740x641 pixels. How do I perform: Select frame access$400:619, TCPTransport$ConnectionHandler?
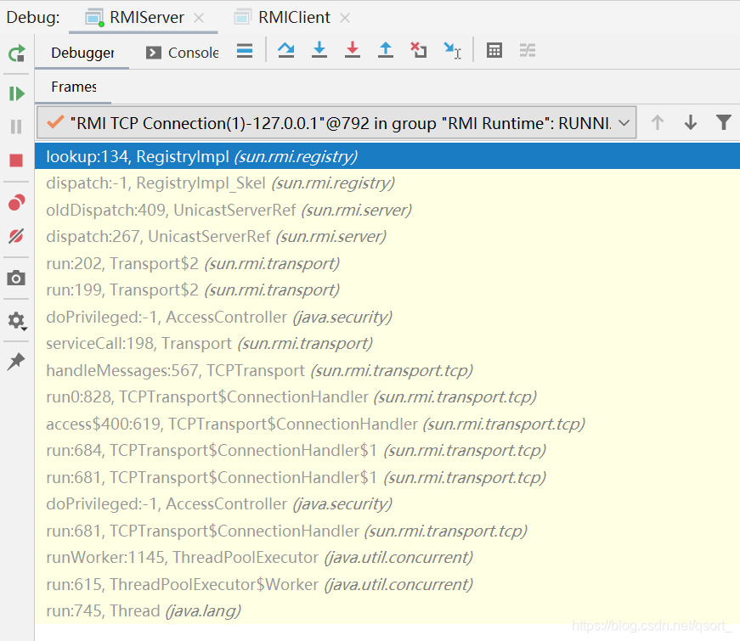coord(387,424)
